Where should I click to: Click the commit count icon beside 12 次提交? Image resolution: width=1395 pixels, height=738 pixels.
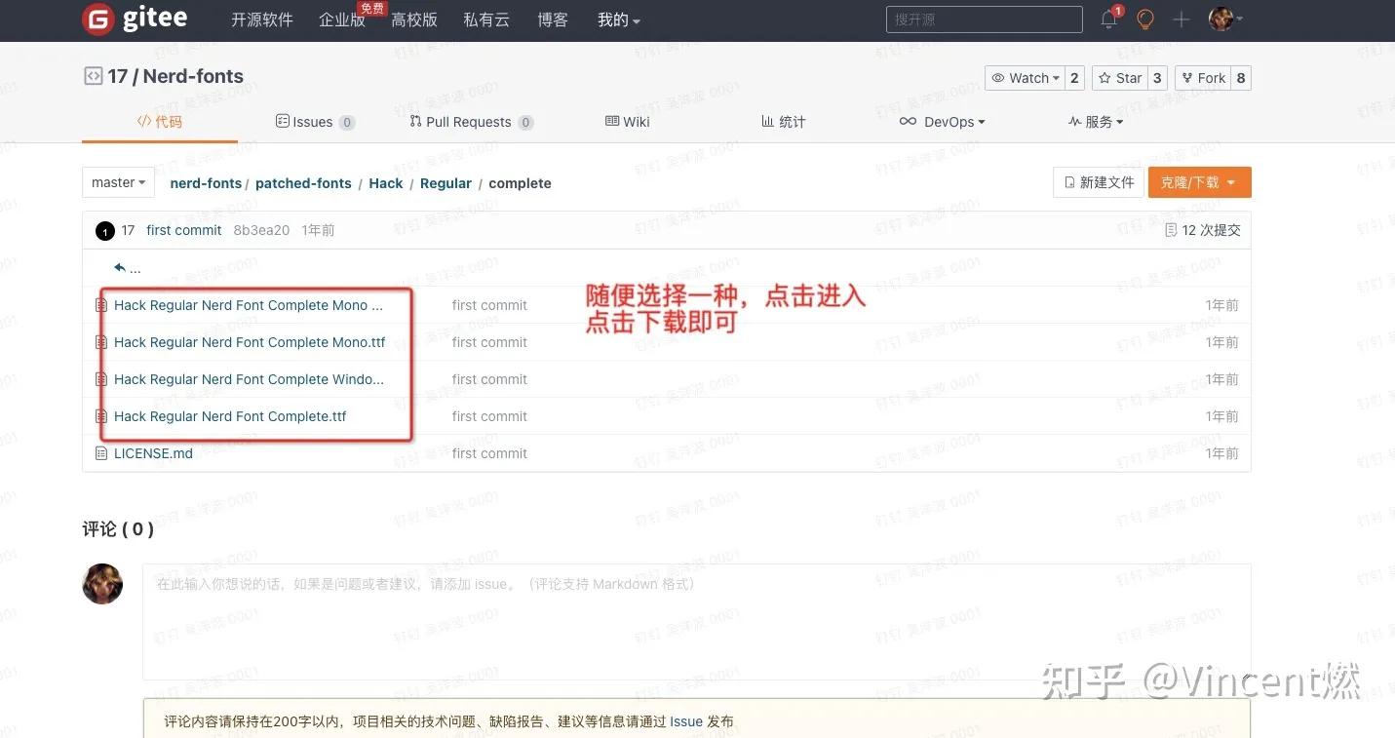point(1171,230)
